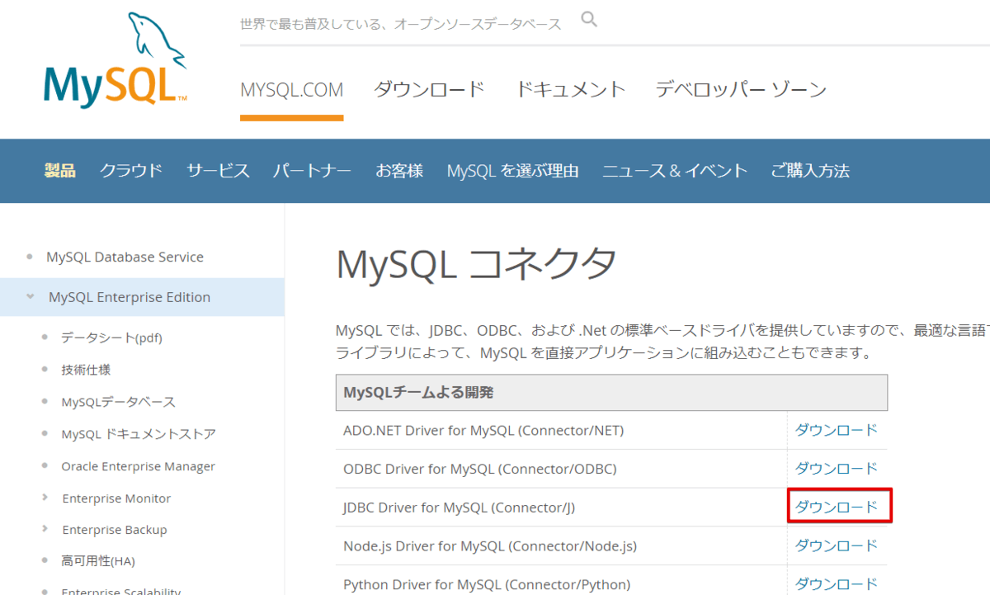
Task: Click the お客様 menu item
Action: pos(399,171)
